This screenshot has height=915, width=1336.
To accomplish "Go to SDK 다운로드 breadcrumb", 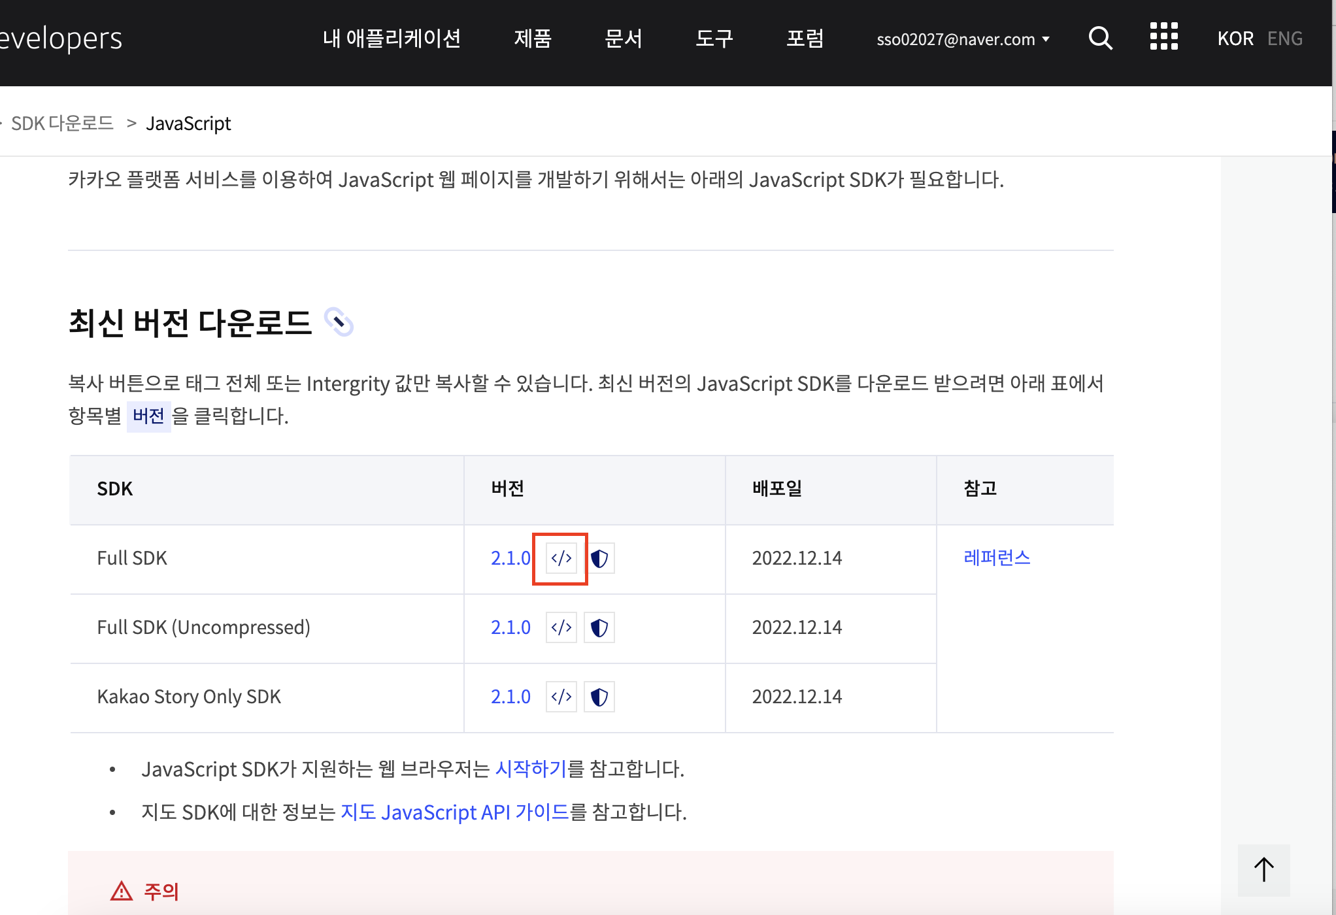I will (x=62, y=123).
